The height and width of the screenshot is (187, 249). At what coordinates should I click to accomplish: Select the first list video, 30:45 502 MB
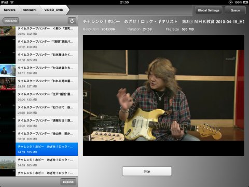pos(47,31)
